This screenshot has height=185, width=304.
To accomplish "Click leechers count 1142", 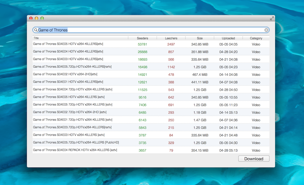I will (x=171, y=67).
